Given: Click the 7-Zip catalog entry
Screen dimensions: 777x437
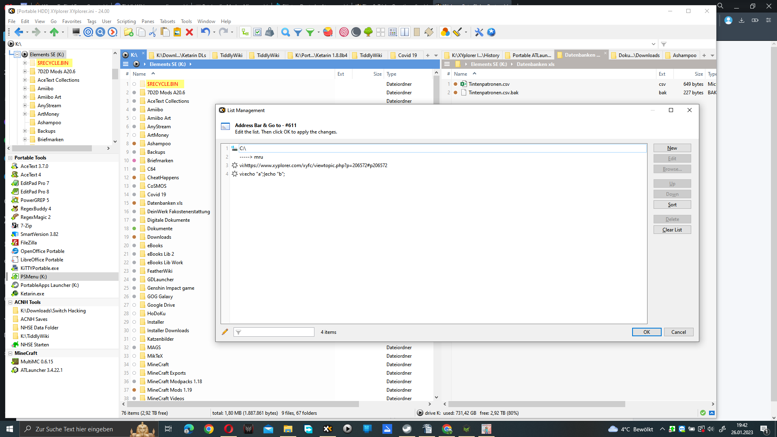Looking at the screenshot, I should (26, 226).
